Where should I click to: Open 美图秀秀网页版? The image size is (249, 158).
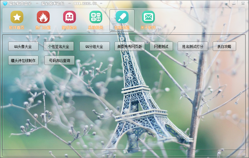(129, 46)
